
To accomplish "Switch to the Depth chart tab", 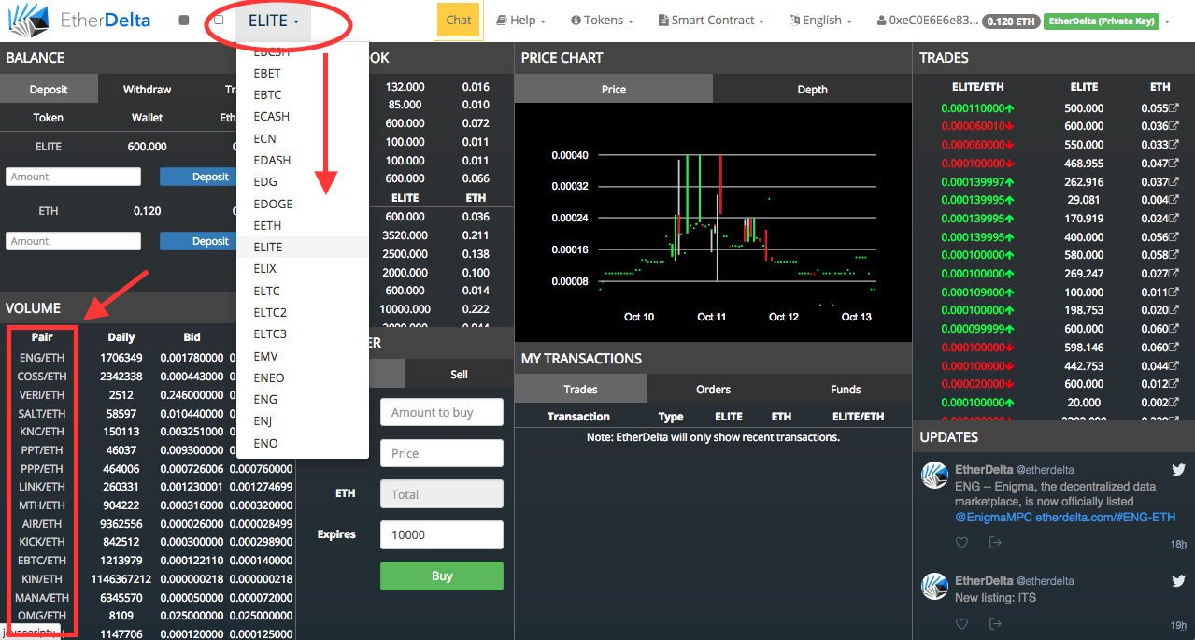I will pyautogui.click(x=812, y=90).
